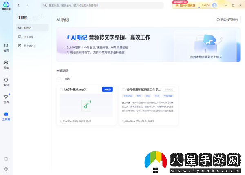Viewport: 245px width, 175px height.
Task: Check the 全选 select-all checkbox
Action: click(59, 78)
